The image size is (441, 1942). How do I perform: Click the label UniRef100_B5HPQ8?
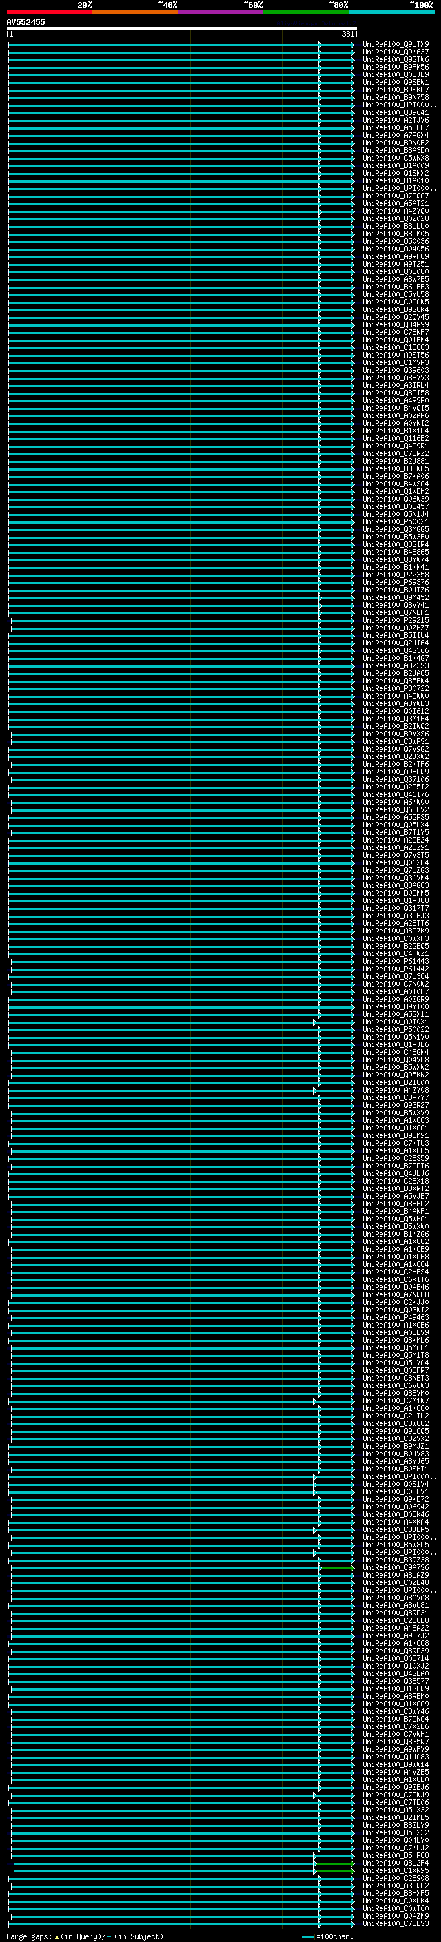(395, 1855)
